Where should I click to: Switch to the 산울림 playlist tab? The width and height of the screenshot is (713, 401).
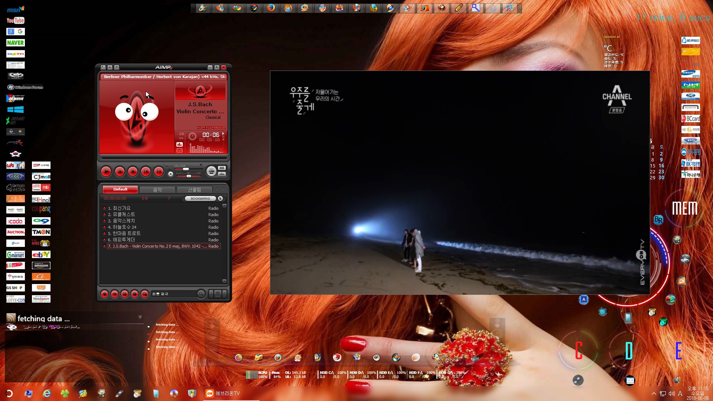(x=194, y=189)
